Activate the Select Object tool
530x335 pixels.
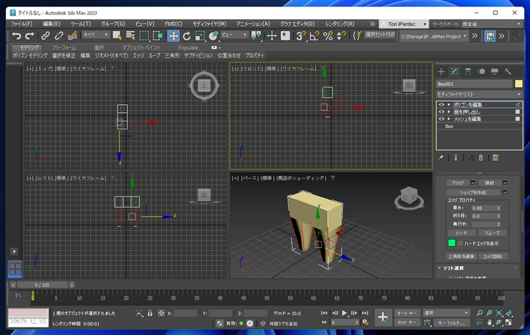(117, 36)
